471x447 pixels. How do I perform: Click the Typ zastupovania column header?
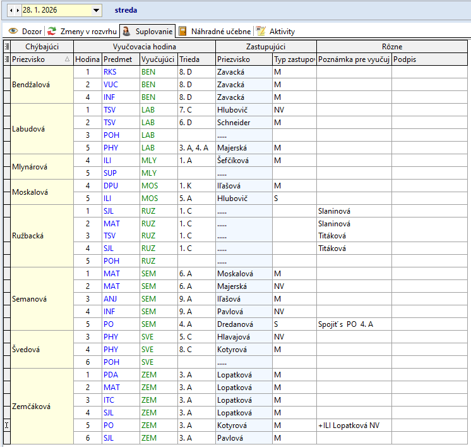pos(294,59)
